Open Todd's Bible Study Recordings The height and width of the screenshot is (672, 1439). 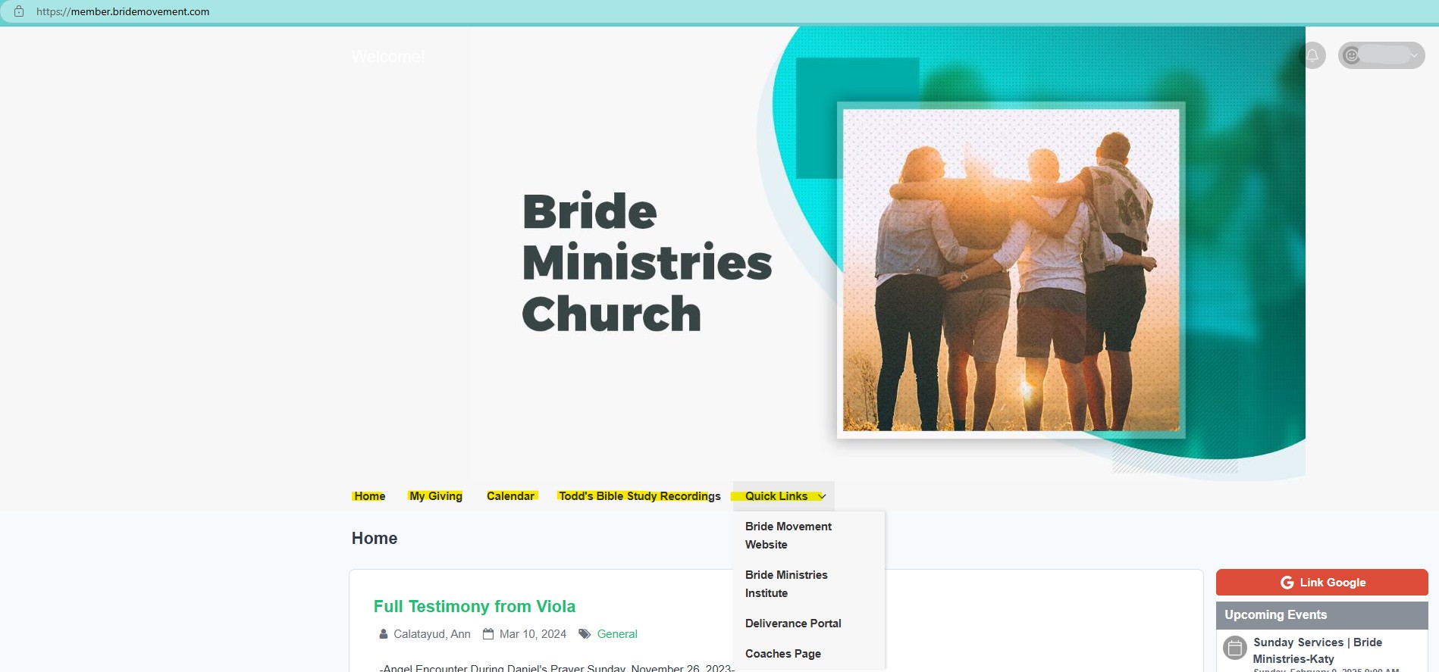click(639, 496)
